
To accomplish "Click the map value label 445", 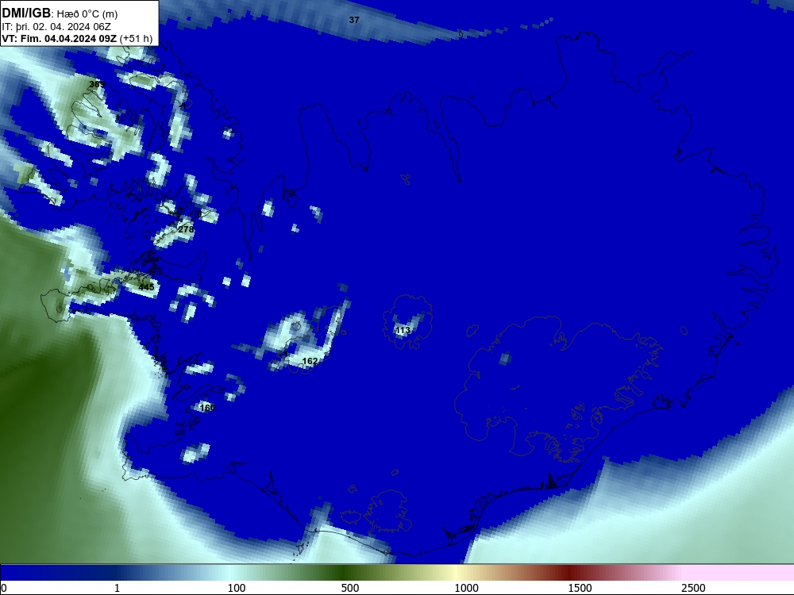I will click(146, 287).
